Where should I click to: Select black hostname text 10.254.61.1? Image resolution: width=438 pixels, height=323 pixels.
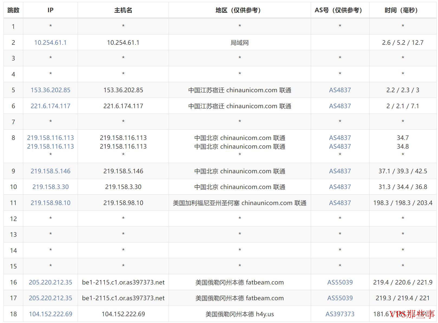point(123,43)
